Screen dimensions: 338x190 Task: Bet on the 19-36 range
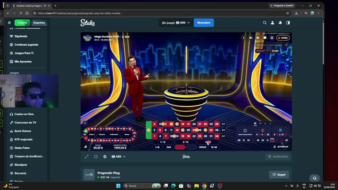click(214, 147)
